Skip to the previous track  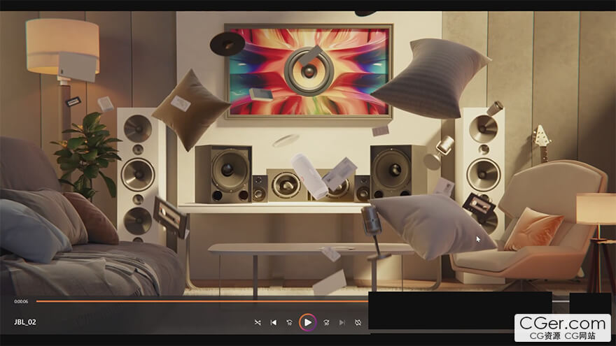pyautogui.click(x=273, y=322)
